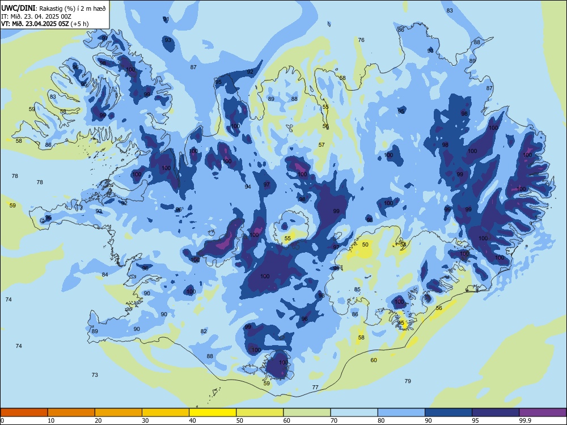The width and height of the screenshot is (567, 425).
Task: Click the humidity value '57' on the map
Action: tap(321, 145)
